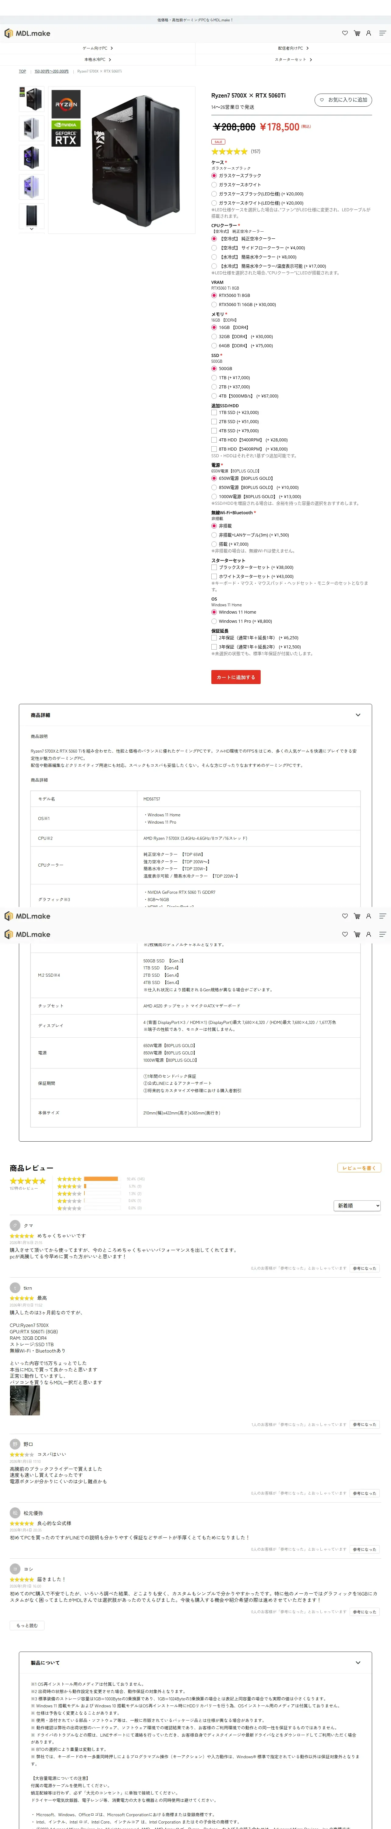Click 参考になった on クマ's review

[365, 1268]
